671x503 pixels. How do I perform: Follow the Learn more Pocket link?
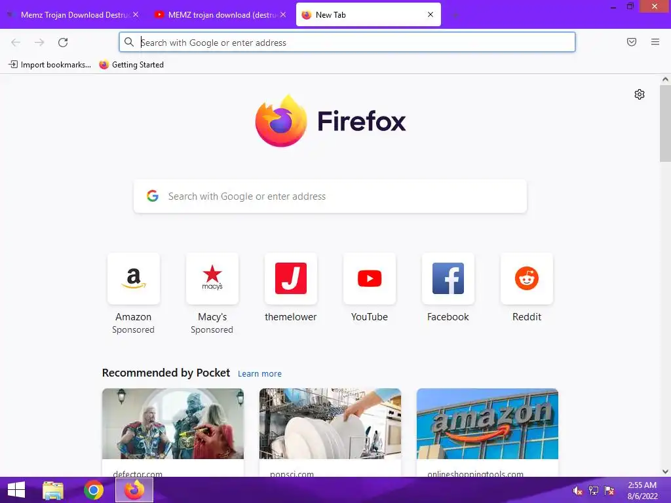259,374
